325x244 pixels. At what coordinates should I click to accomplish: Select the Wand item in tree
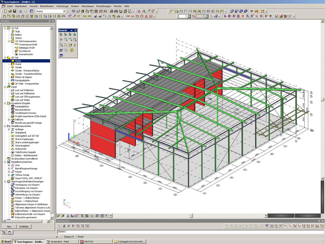18,64
